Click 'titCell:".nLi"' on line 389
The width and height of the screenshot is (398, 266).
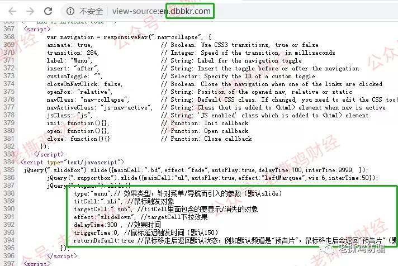[98, 202]
